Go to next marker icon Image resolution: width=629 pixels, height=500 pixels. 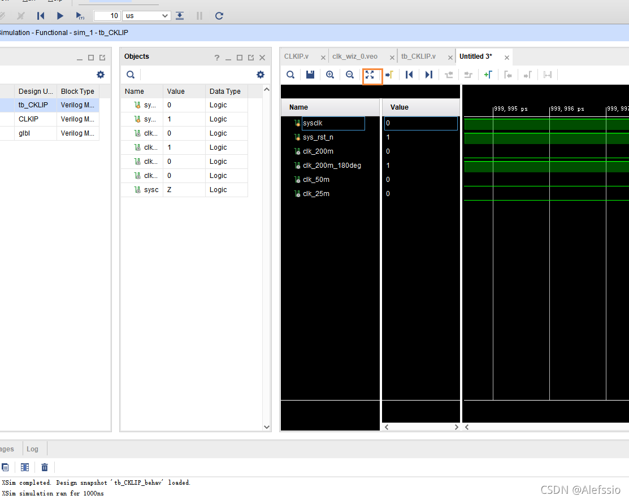pos(527,75)
